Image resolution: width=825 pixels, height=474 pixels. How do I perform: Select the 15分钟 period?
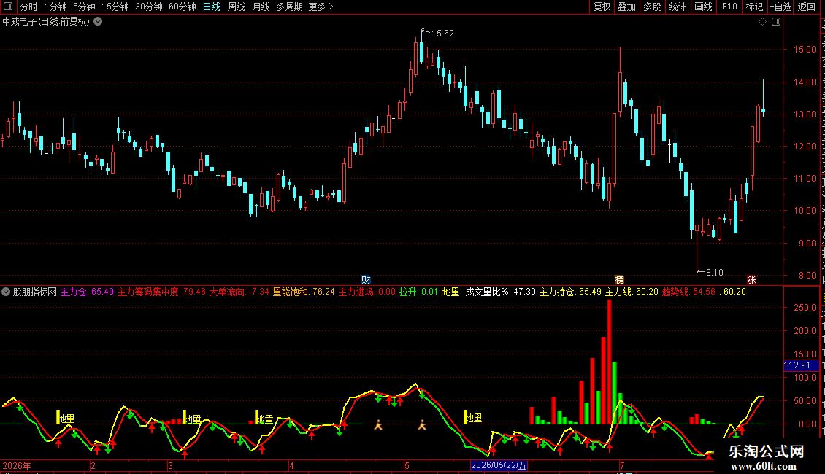point(115,7)
